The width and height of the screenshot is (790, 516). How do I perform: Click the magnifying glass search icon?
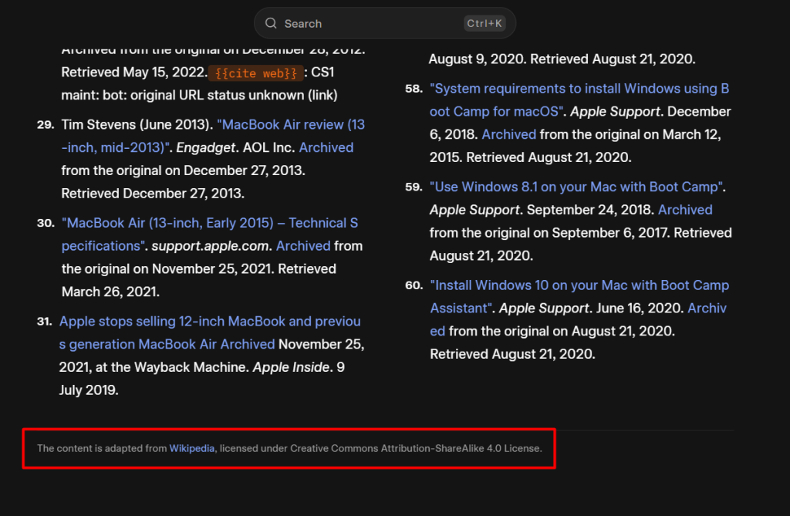(x=271, y=24)
